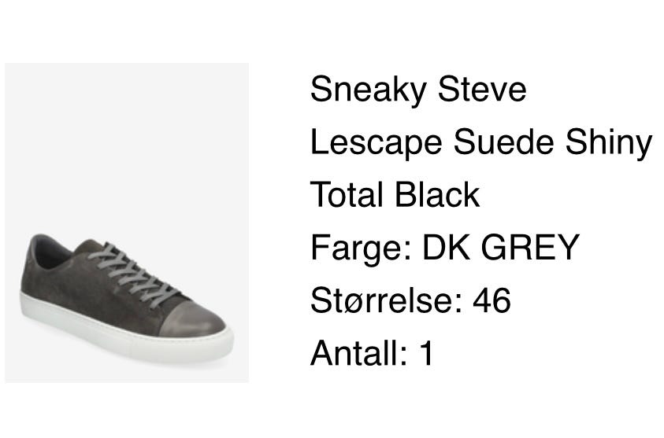
Task: Click the word Shiny in product title
Action: (x=609, y=142)
